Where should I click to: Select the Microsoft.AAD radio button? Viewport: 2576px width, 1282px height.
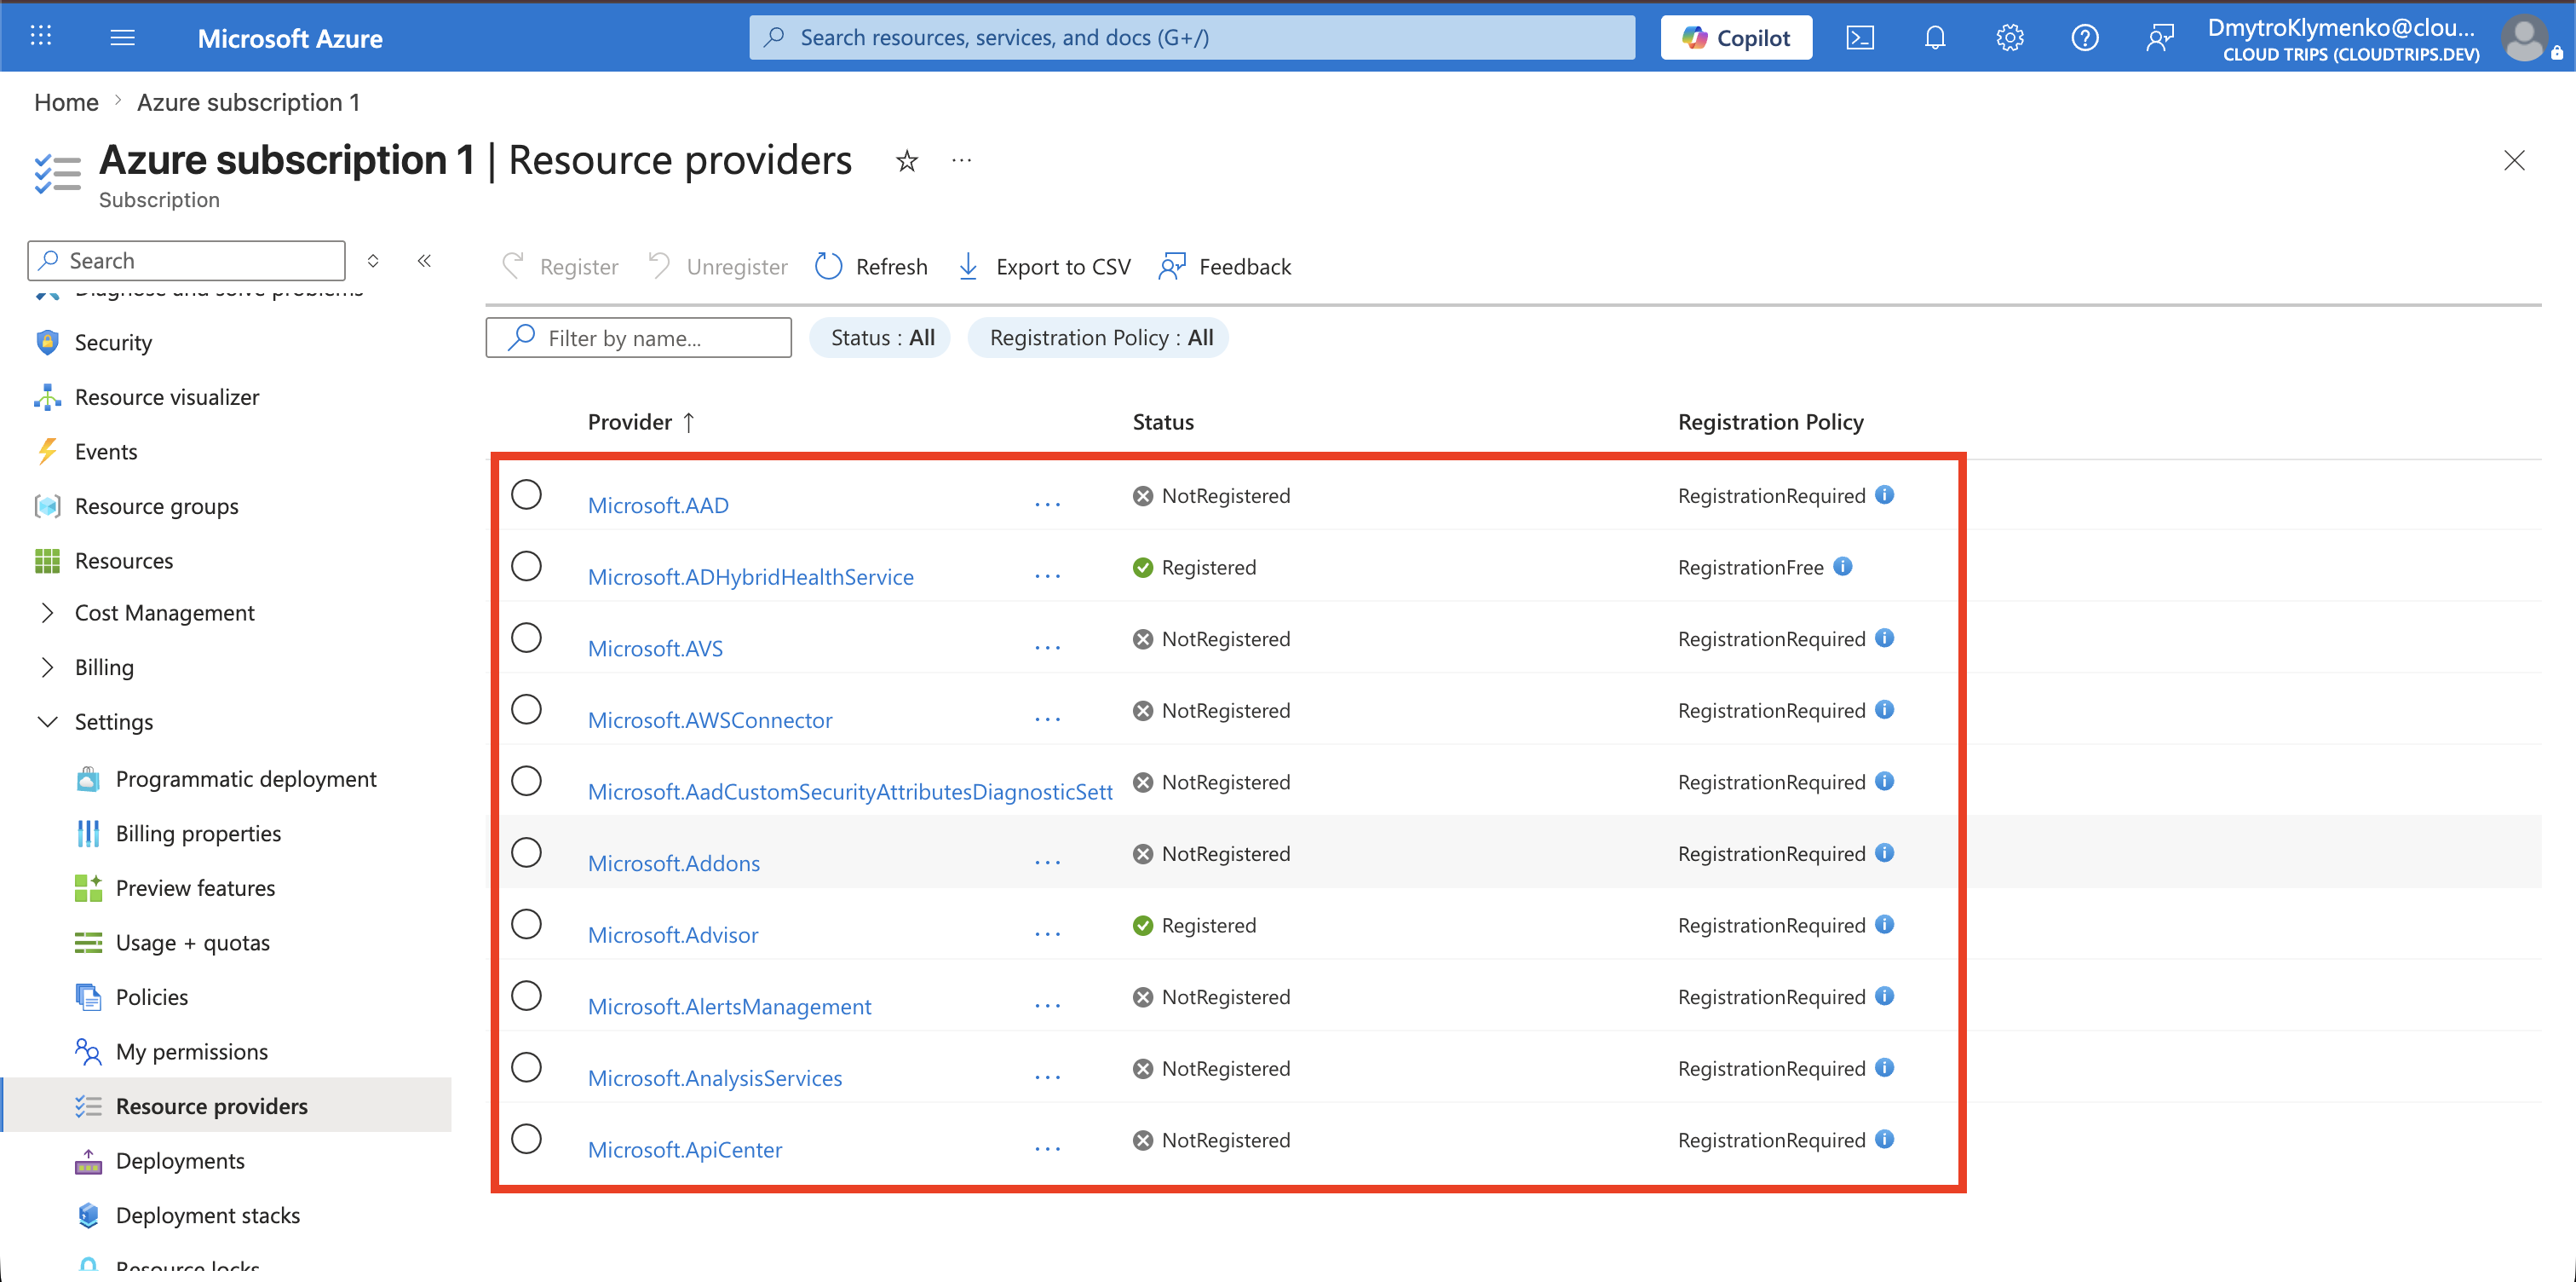(x=526, y=494)
